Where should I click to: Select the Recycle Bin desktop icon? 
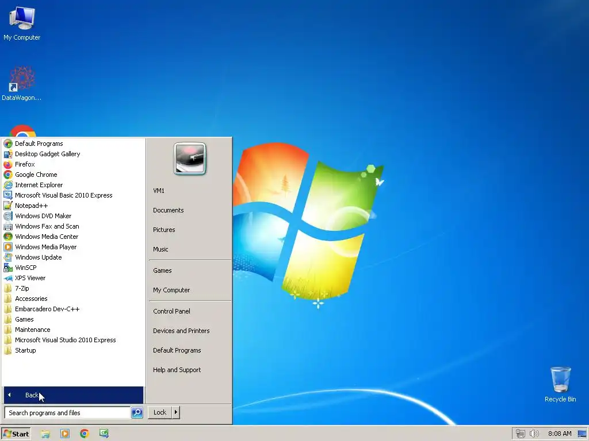click(x=560, y=384)
